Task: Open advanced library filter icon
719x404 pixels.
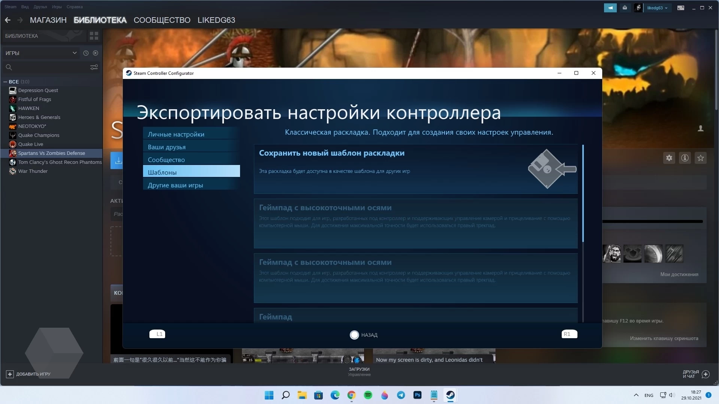Action: (94, 67)
